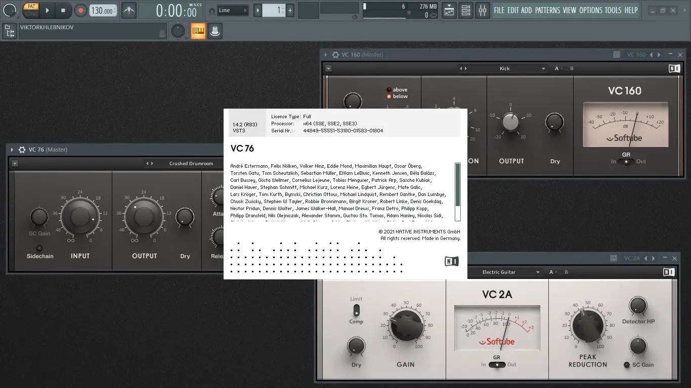Expand the VC 76 window menu arrow
This screenshot has height=388, width=691.
click(12, 150)
